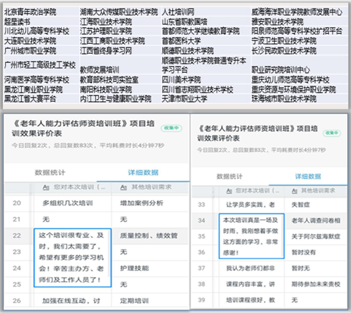Click 江西省终身学习网 entry
Screen dimensions: 351x313
[106, 51]
